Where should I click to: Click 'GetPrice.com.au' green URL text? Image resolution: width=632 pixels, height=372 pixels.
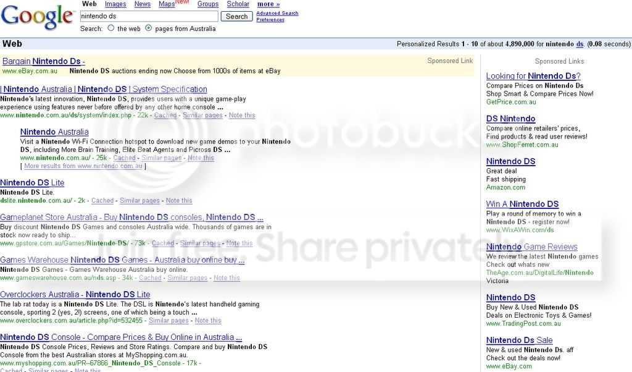(511, 102)
